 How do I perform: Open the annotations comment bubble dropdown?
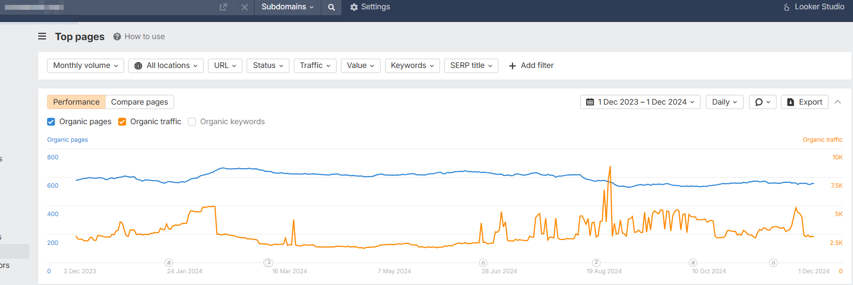pos(762,102)
